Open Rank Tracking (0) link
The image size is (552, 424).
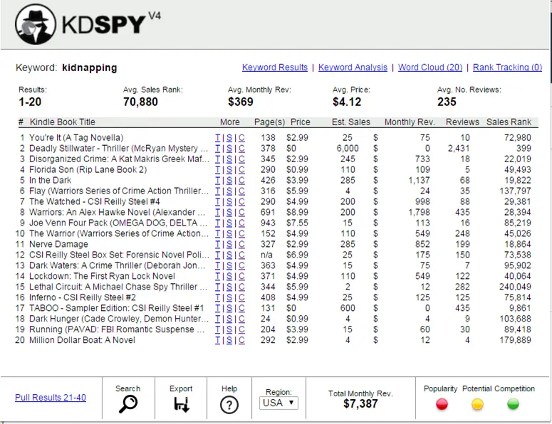pos(507,67)
